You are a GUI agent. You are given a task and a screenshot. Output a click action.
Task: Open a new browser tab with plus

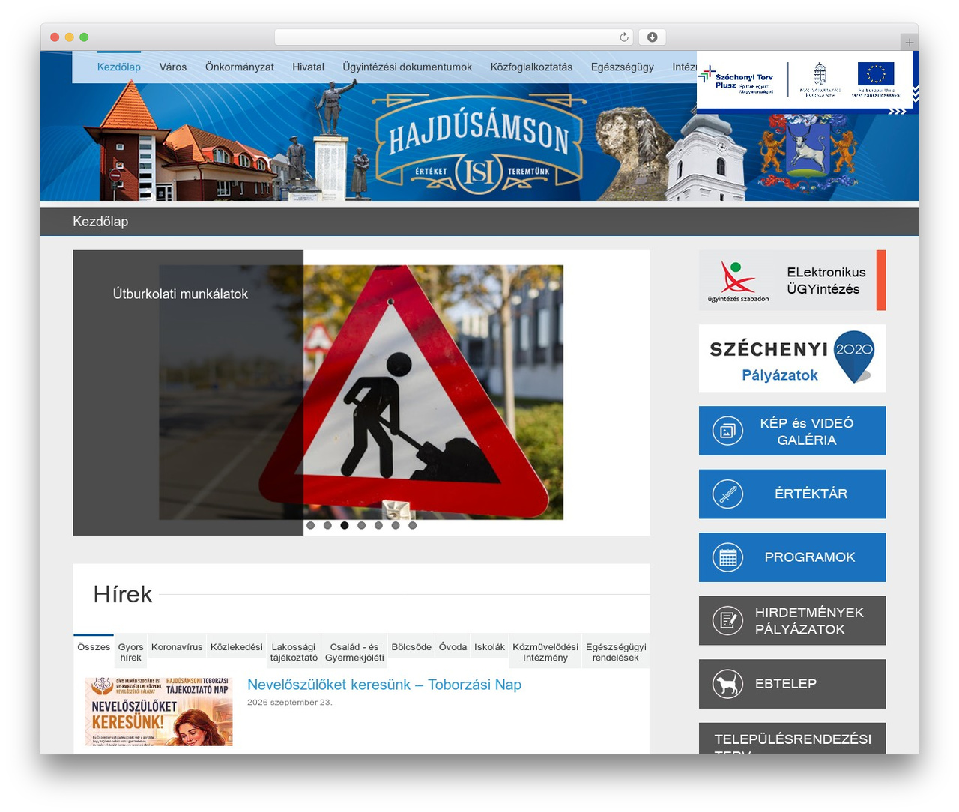coord(909,43)
